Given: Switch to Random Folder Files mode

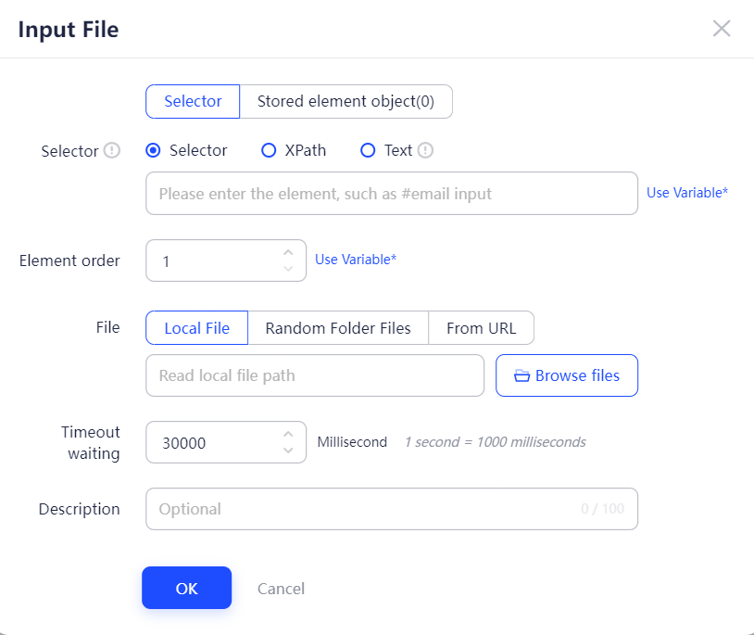Looking at the screenshot, I should [x=337, y=327].
